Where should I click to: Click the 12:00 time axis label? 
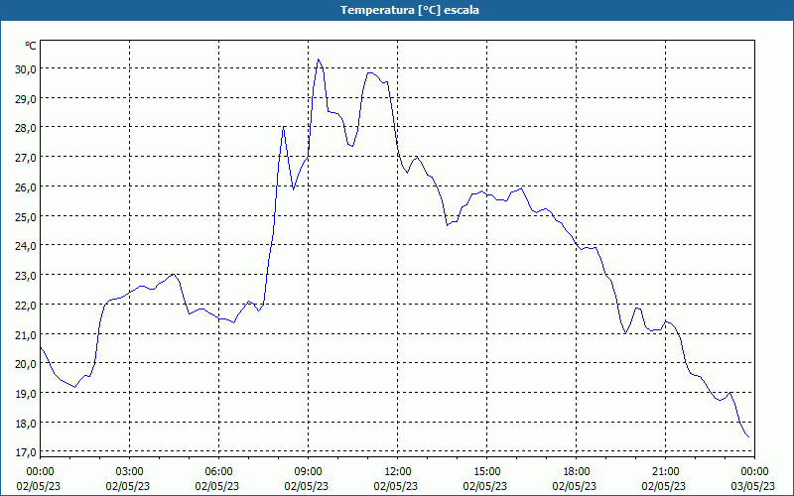398,472
